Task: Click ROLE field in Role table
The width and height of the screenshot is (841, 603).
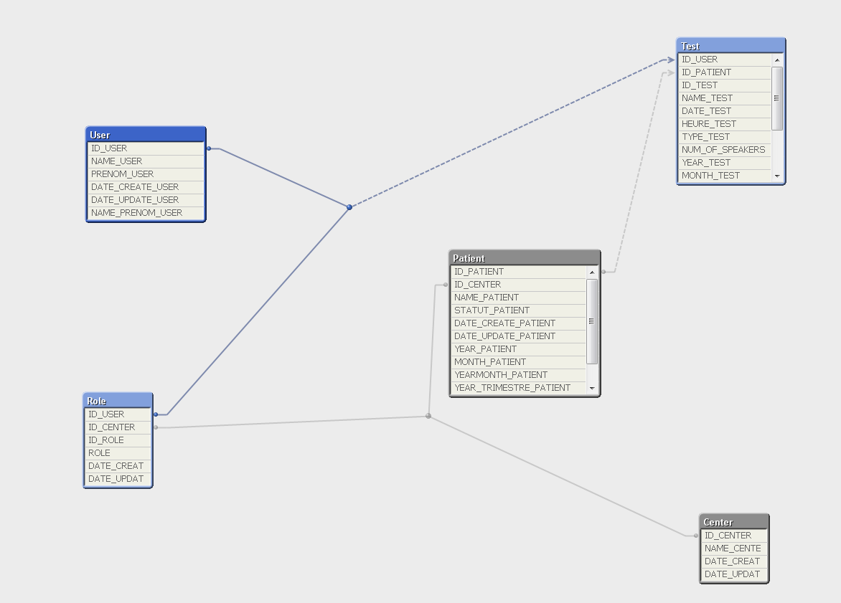Action: tap(118, 453)
